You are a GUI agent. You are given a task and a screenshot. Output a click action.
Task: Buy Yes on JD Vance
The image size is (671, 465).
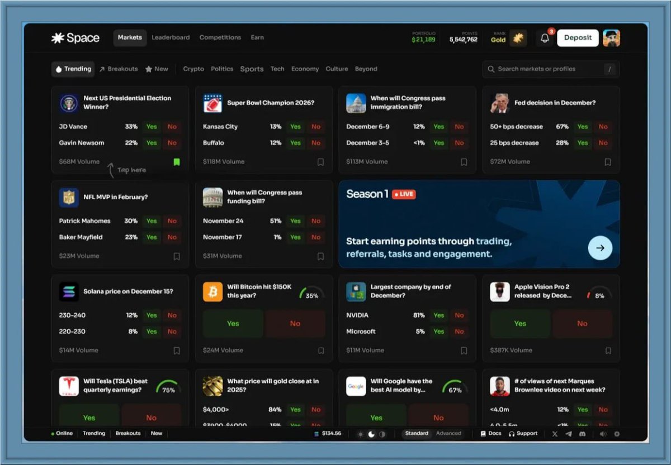[x=152, y=127]
